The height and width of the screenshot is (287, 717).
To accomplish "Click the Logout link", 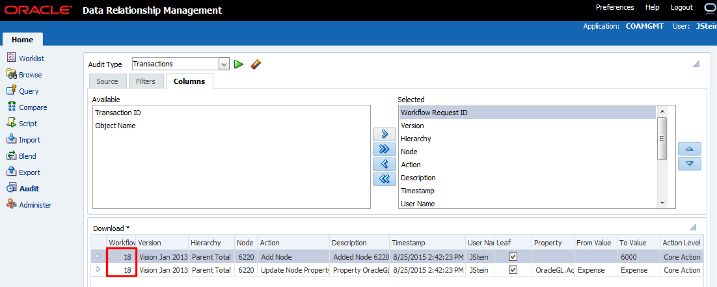I will [x=681, y=7].
